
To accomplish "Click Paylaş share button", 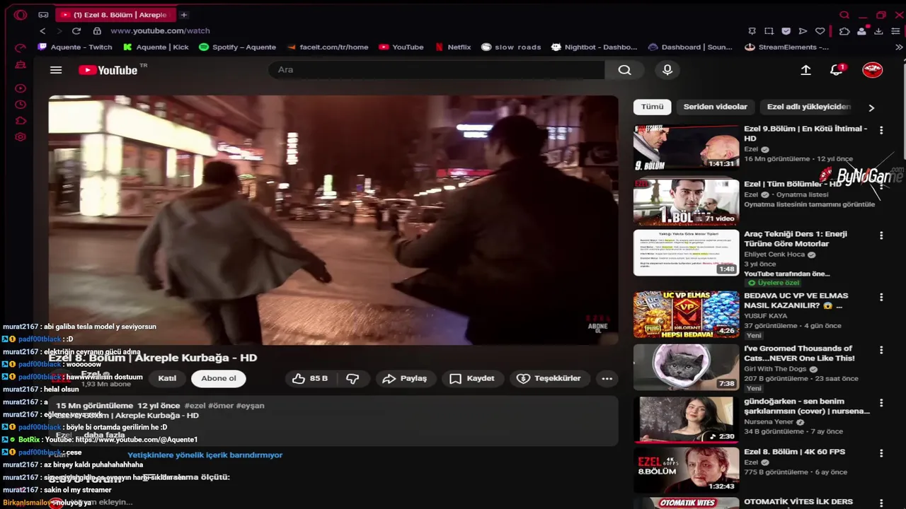I will (x=405, y=379).
